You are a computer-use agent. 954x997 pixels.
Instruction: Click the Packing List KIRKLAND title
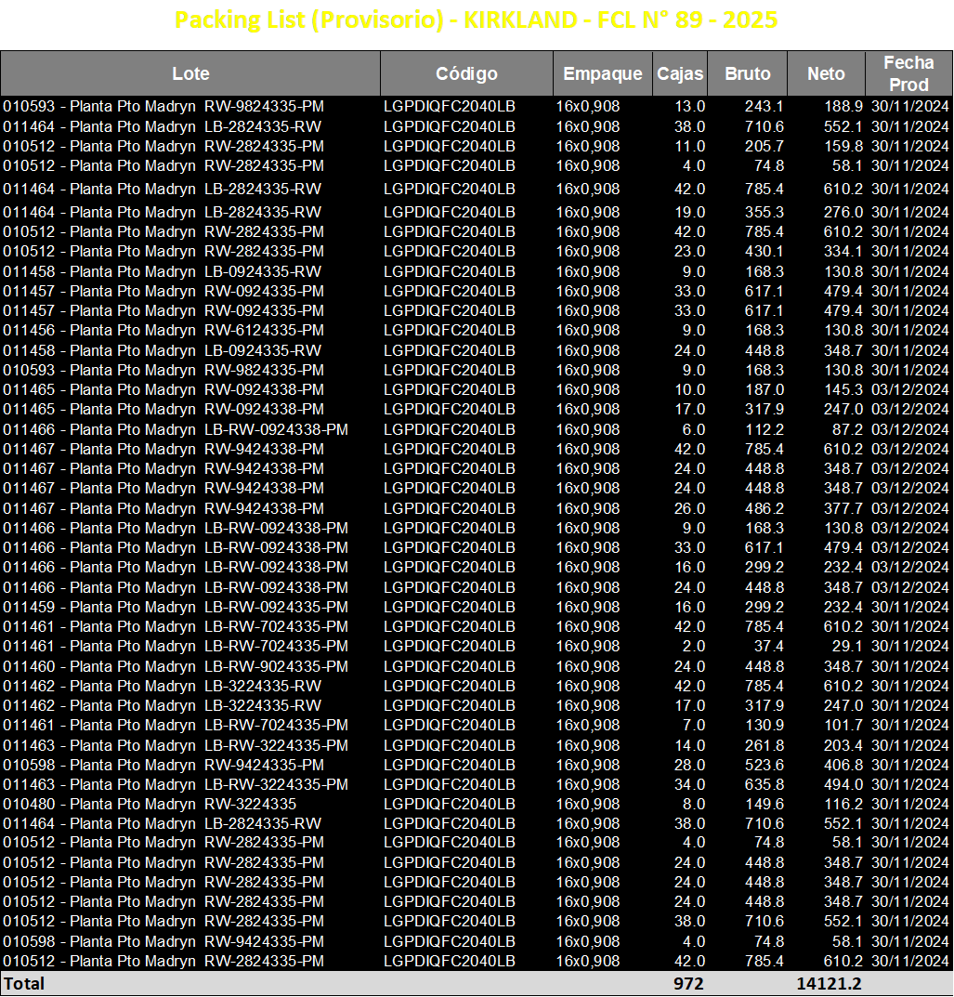pos(476,20)
